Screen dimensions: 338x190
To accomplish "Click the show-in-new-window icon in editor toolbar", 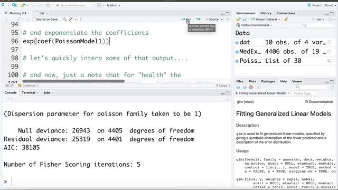I will 19,20.
